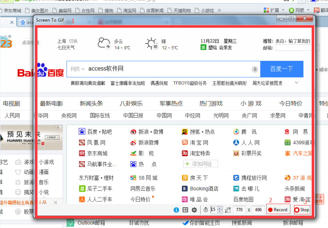Screen dimensions: 328x228
Task: Click the Booking酒店 site icon
Action: coord(185,189)
